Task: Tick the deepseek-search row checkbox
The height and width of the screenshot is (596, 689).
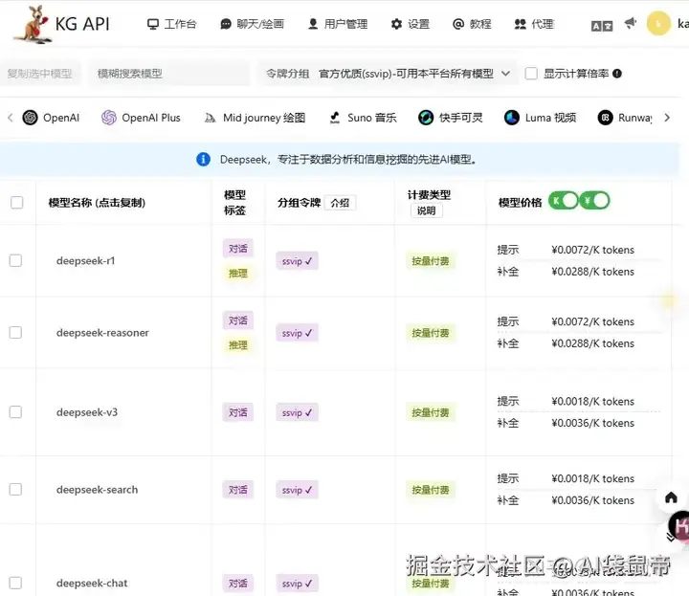Action: [16, 489]
